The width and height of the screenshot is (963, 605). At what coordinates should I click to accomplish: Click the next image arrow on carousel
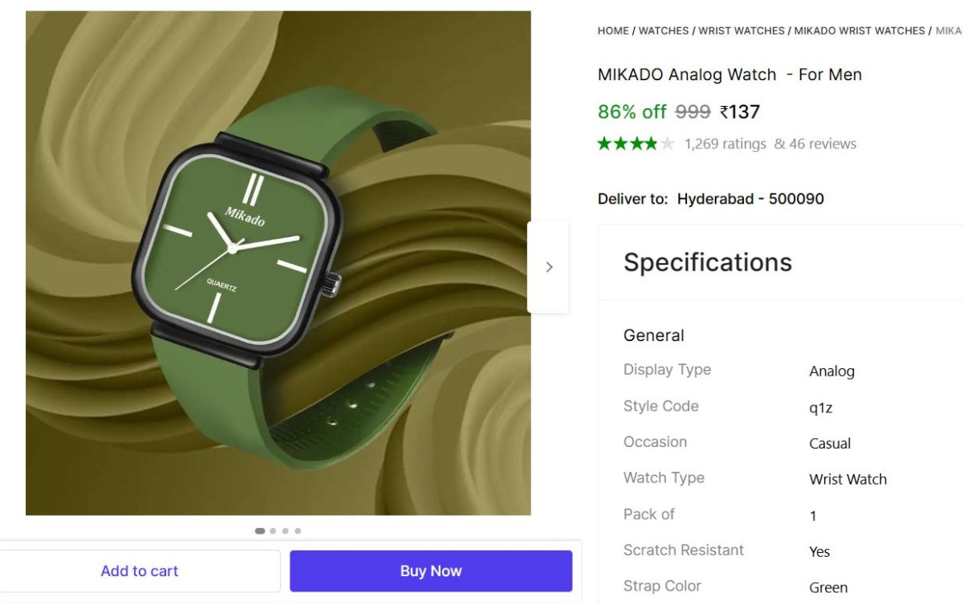(549, 267)
